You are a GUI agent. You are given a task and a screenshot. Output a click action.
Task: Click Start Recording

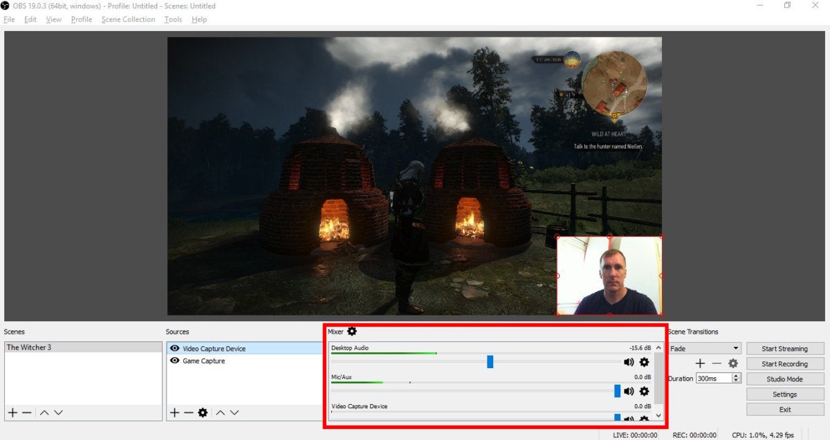786,364
